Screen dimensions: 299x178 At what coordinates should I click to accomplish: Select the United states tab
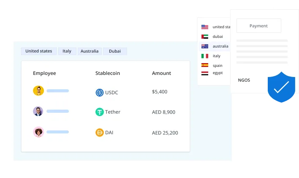pyautogui.click(x=39, y=51)
